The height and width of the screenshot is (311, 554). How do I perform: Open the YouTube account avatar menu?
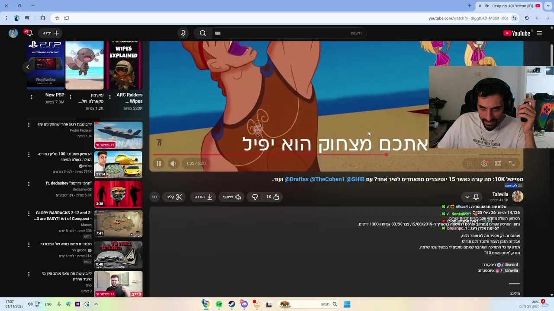pyautogui.click(x=13, y=33)
